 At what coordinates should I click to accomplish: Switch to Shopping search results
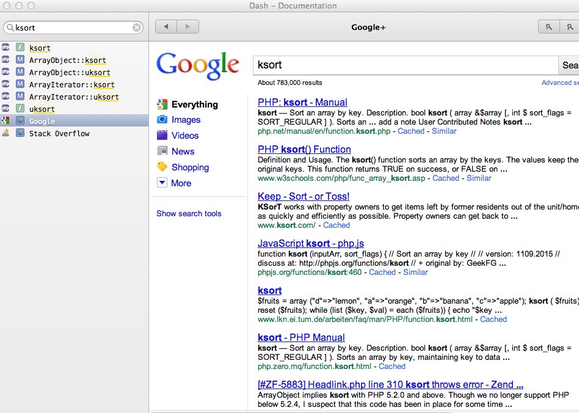tap(190, 167)
